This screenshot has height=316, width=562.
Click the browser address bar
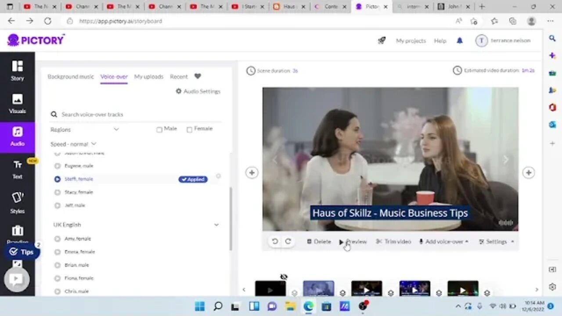pyautogui.click(x=259, y=21)
